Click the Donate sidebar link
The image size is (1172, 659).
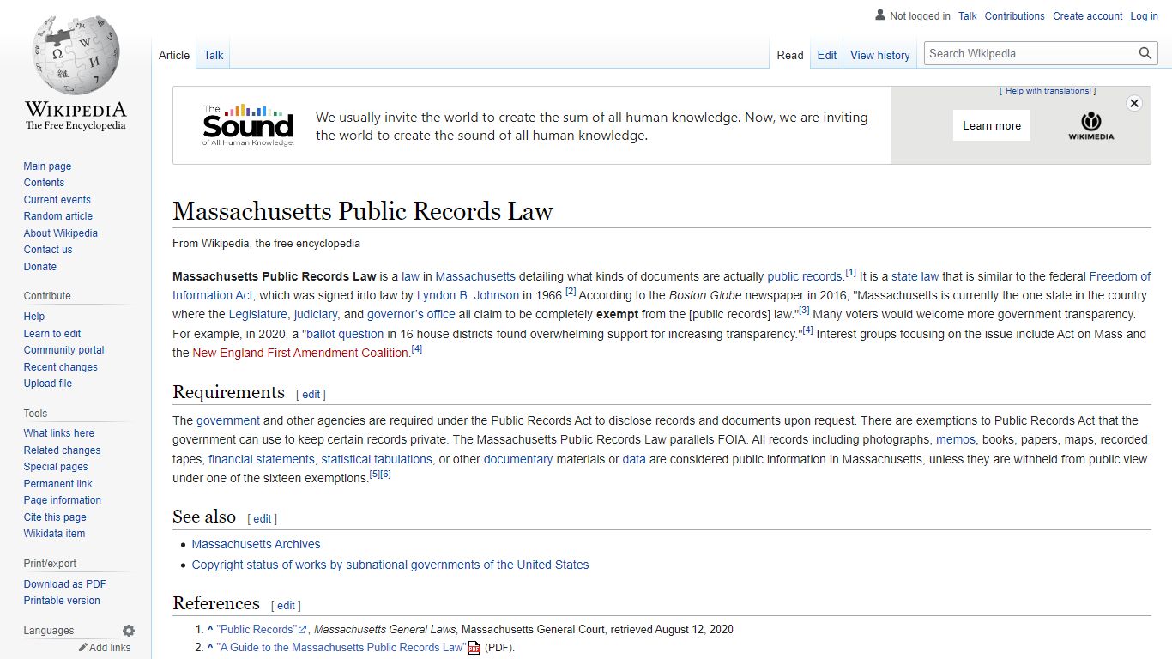tap(40, 267)
